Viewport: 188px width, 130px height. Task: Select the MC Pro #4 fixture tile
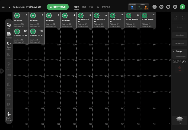[20, 20]
